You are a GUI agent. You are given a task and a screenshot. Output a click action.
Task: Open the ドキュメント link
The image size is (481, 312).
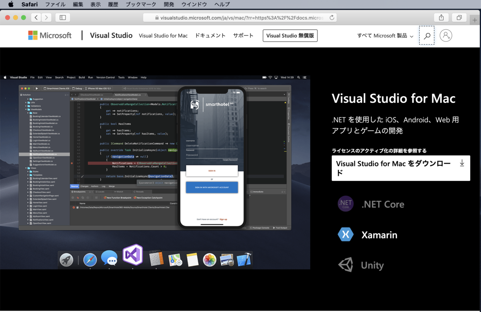pos(210,36)
